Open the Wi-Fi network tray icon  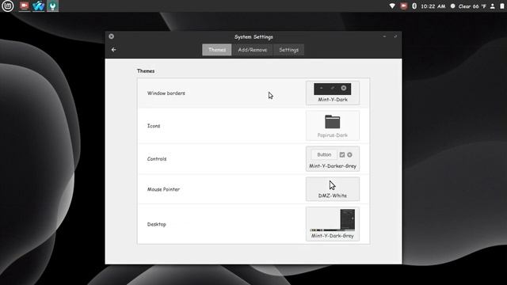point(392,6)
